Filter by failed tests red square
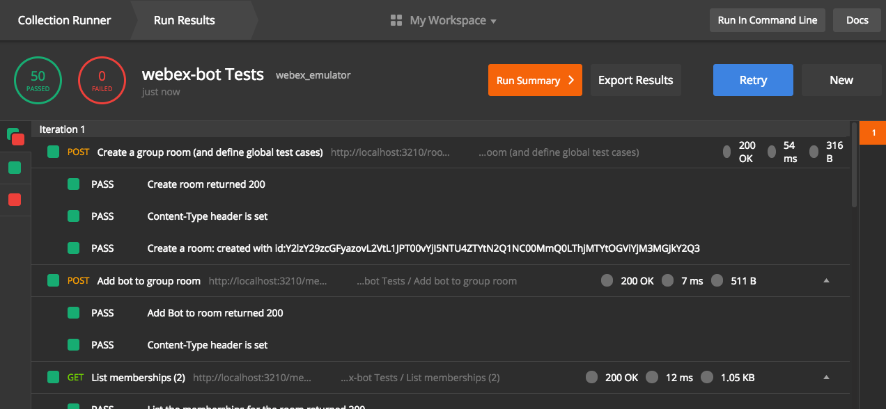The width and height of the screenshot is (886, 409). click(15, 200)
